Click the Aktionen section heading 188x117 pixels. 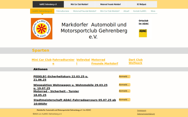coord(40,69)
